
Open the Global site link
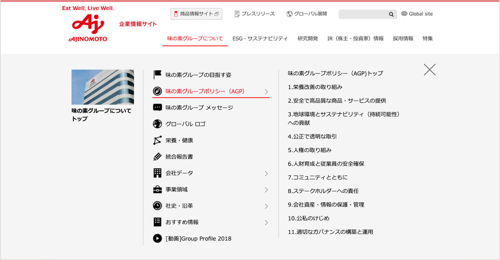tap(417, 14)
